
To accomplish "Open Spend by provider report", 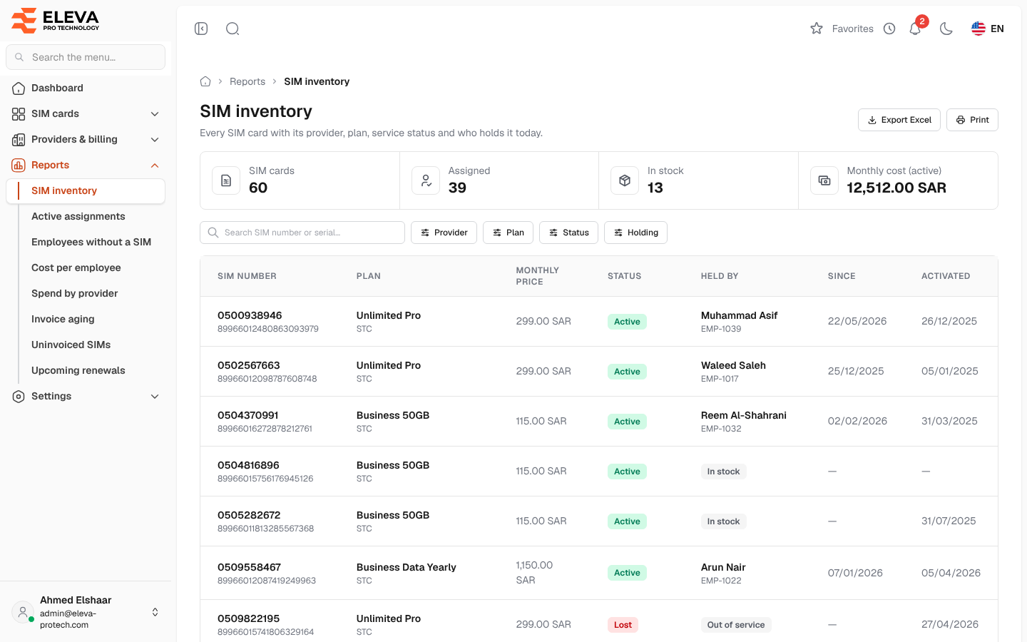I will tap(75, 294).
